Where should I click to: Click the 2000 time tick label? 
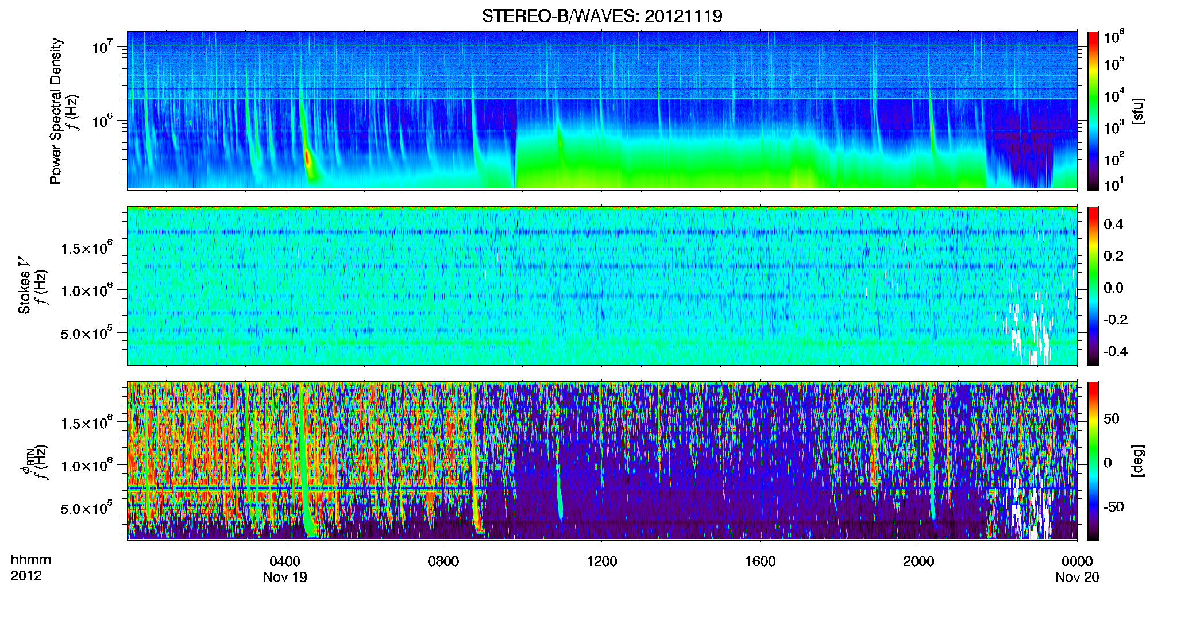919,561
